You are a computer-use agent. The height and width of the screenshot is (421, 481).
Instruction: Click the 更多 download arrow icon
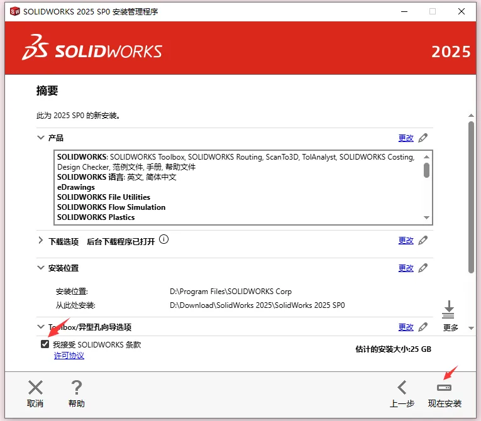[x=448, y=310]
